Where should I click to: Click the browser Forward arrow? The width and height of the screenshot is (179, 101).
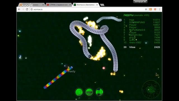(x=23, y=9)
